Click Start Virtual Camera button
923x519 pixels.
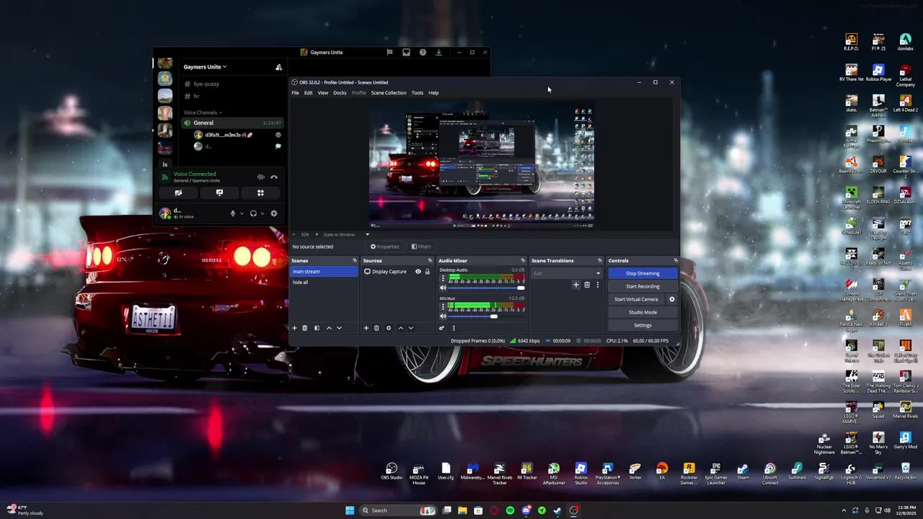(636, 299)
